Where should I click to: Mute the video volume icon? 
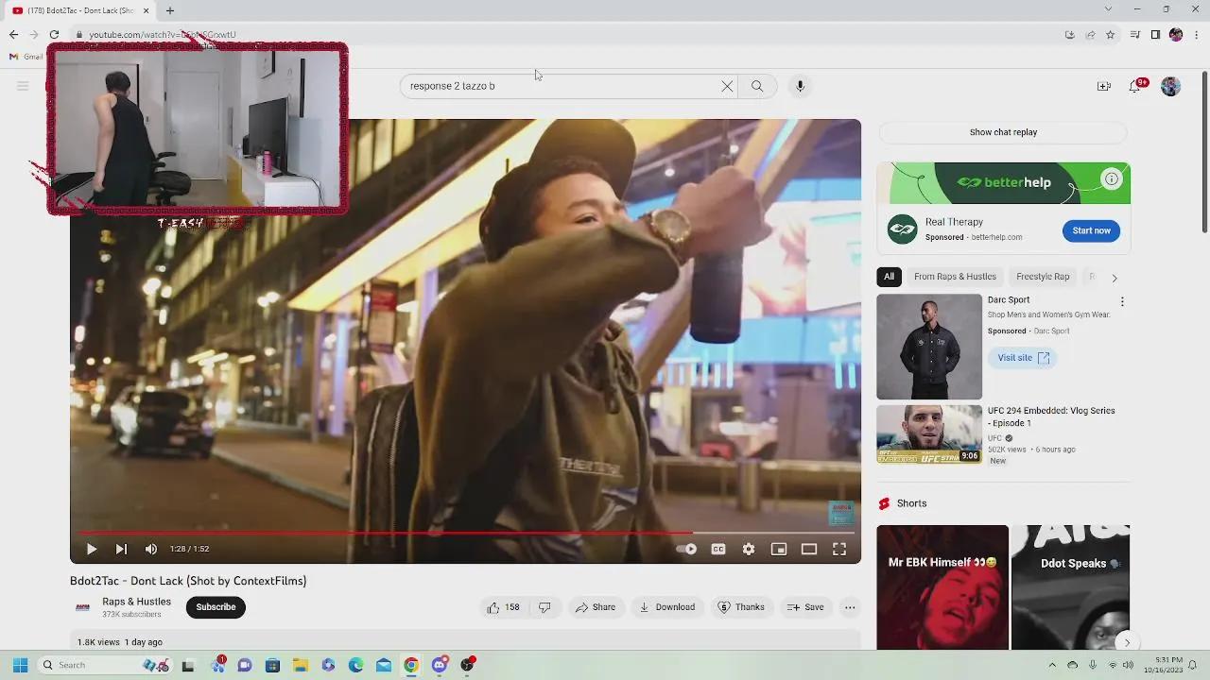(x=151, y=549)
